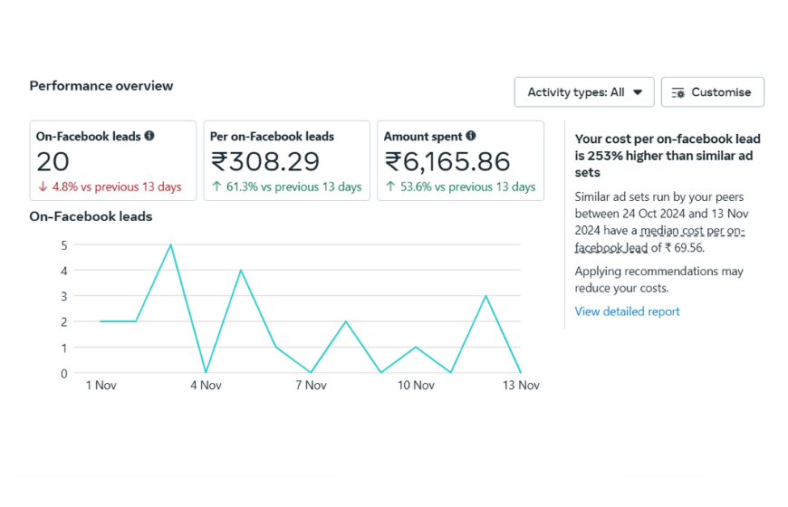The width and height of the screenshot is (788, 507).
Task: Open the Activity types: All dropdown
Action: click(x=584, y=92)
